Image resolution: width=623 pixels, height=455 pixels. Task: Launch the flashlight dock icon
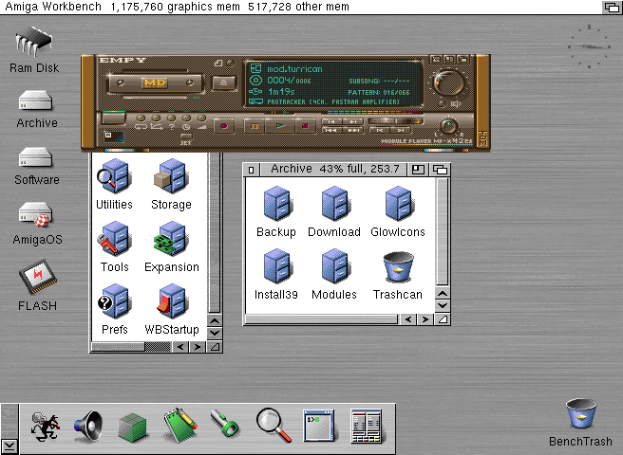[x=225, y=424]
